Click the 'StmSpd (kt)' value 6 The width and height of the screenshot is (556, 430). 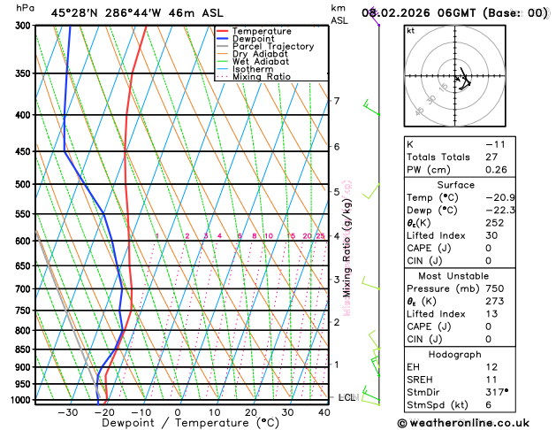(x=489, y=405)
